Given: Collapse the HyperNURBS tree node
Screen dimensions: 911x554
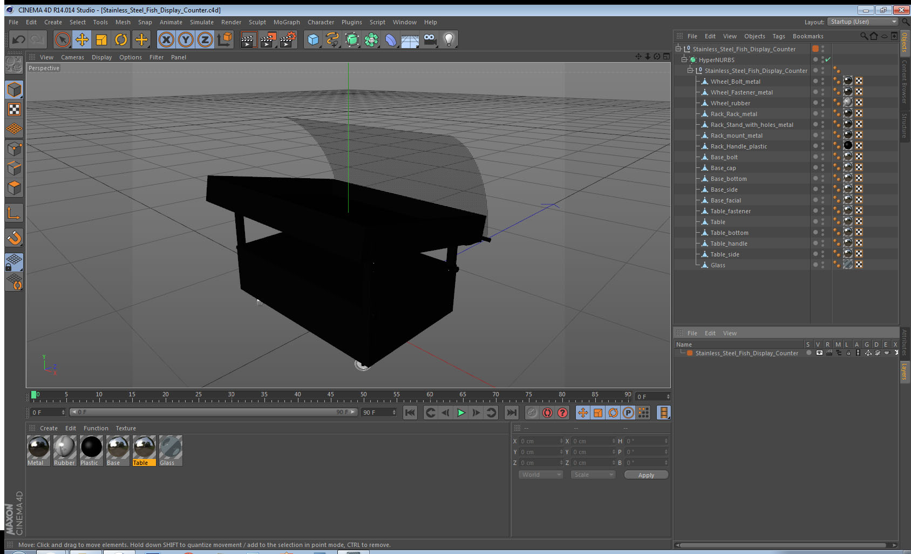Looking at the screenshot, I should pos(684,59).
